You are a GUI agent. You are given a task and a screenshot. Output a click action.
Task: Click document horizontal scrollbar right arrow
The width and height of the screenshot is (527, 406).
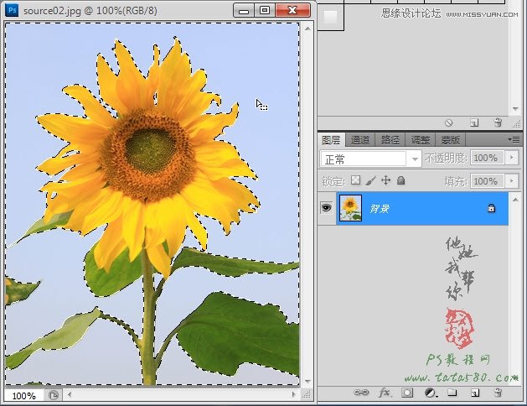[294, 394]
